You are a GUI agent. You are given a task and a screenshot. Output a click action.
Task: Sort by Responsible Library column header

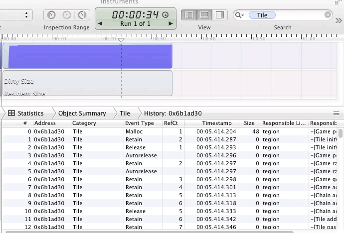click(x=285, y=123)
